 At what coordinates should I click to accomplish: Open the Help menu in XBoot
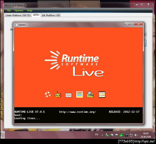click(30, 11)
